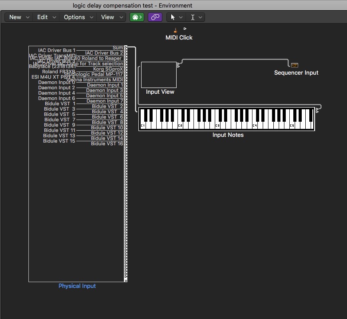This screenshot has width=347, height=319.
Task: Click the Daemon Input 3 port label
Action: pos(104,90)
